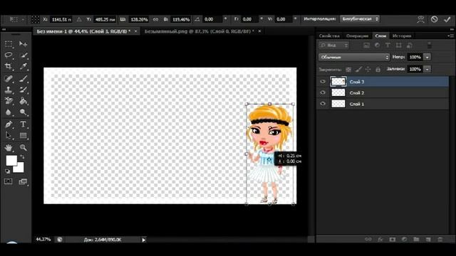
Task: Toggle lock all padlock
Action: pyautogui.click(x=378, y=70)
